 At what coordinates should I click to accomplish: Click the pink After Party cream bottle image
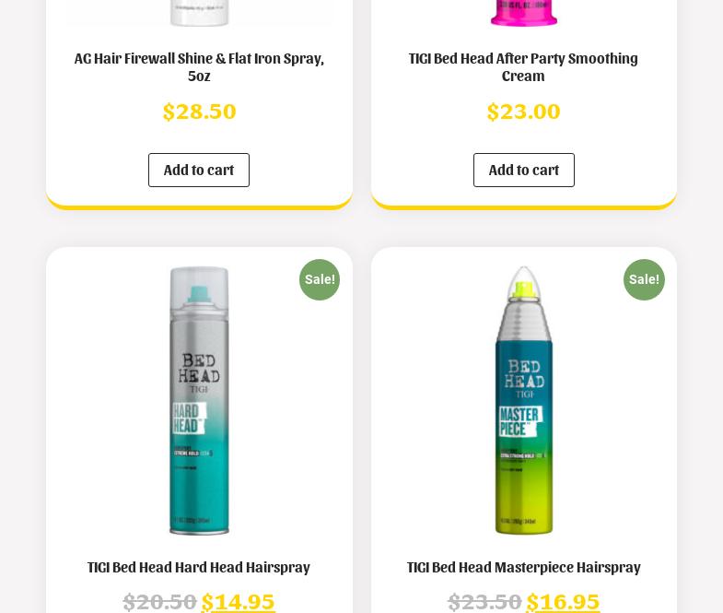[x=524, y=13]
